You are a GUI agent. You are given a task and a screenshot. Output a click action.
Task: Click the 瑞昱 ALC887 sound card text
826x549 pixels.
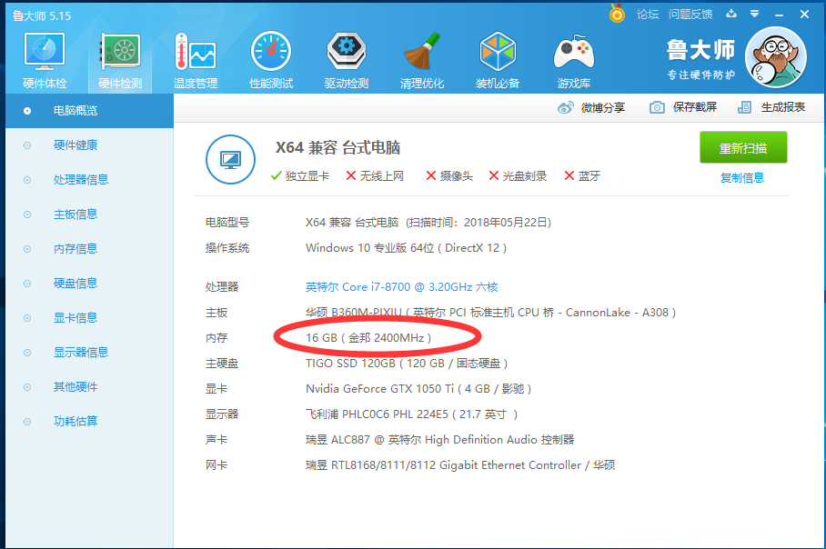tap(439, 440)
